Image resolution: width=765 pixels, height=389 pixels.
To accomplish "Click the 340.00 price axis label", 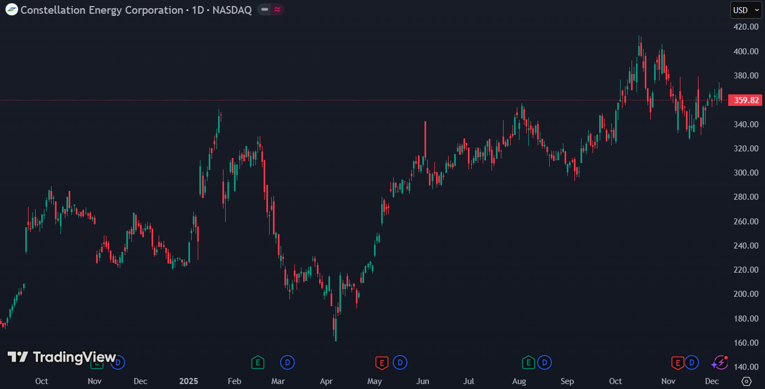I will (x=746, y=125).
